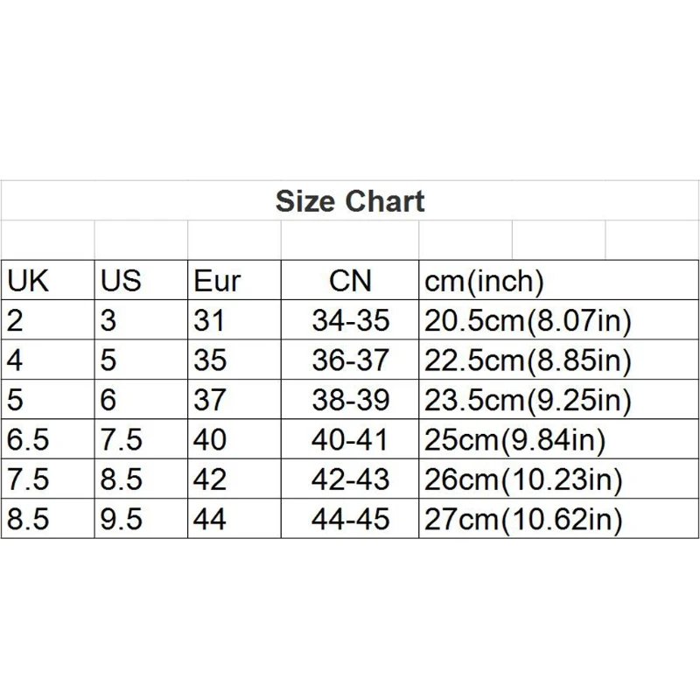The image size is (700, 700).
Task: Select the Eur 35 cell
Action: pyautogui.click(x=234, y=360)
